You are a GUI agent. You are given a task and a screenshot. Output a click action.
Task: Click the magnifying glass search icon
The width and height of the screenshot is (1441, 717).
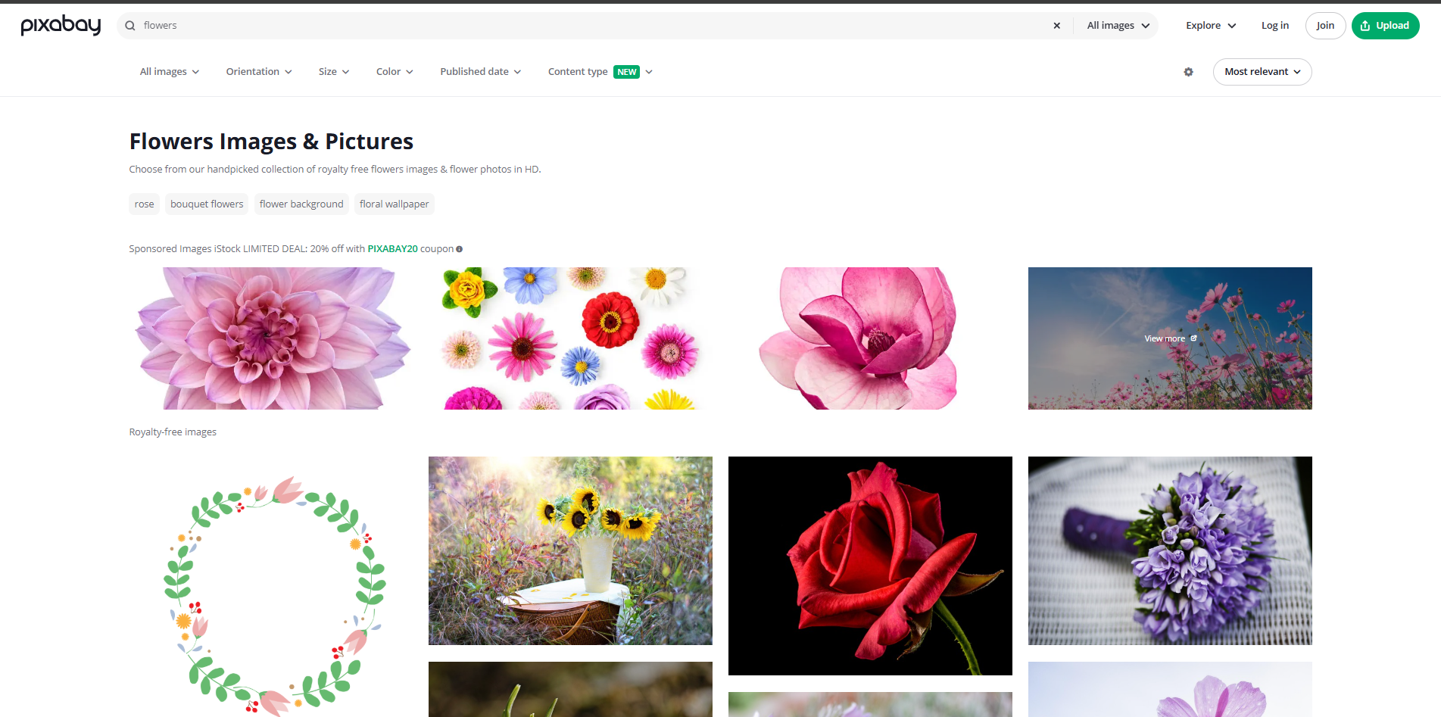[129, 25]
